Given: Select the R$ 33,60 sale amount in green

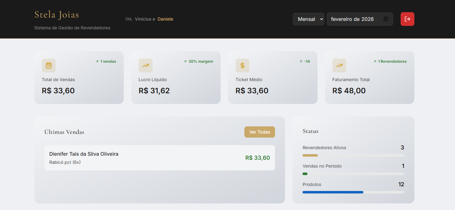Looking at the screenshot, I should click(257, 158).
